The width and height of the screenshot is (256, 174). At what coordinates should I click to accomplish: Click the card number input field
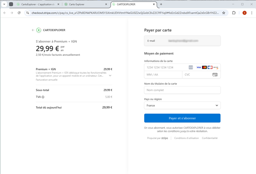point(166,67)
